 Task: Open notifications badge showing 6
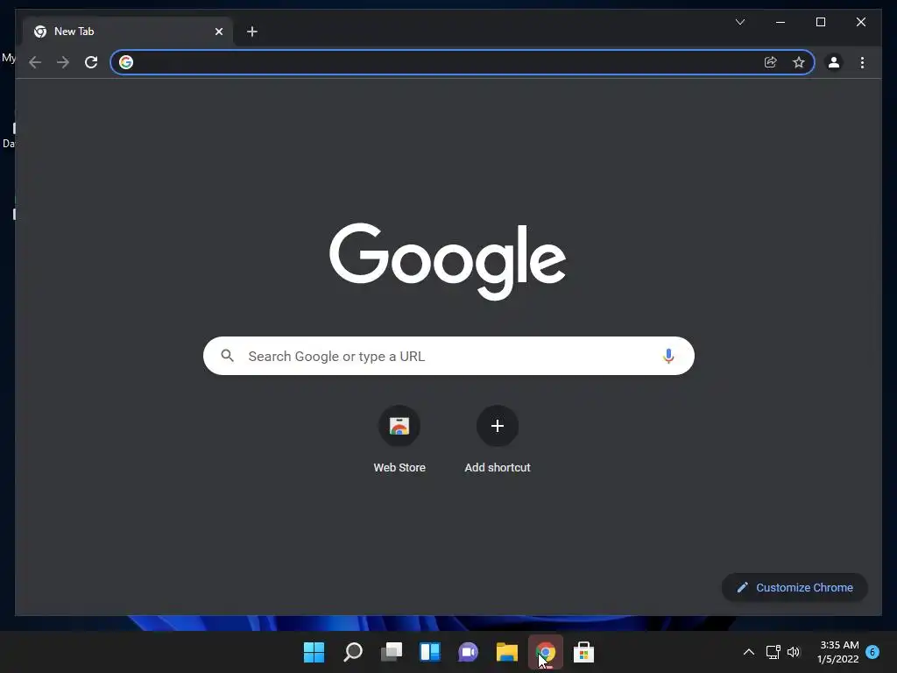tap(872, 652)
